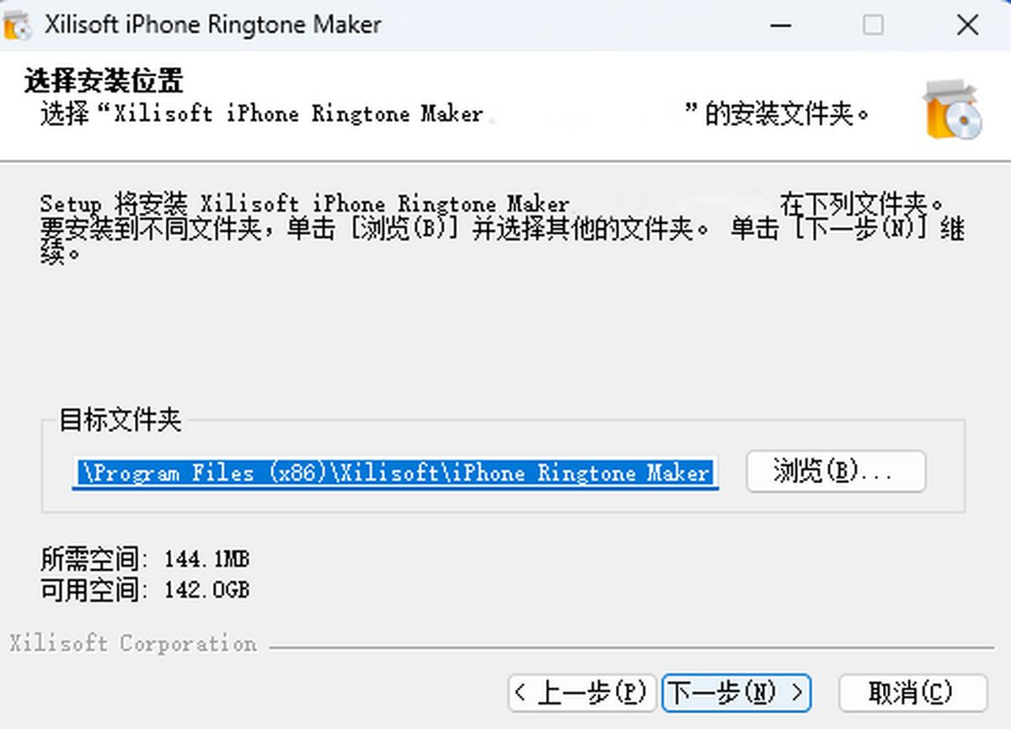Click the subtitle ending with 的安装文件夹
The height and width of the screenshot is (729, 1011).
[x=454, y=114]
